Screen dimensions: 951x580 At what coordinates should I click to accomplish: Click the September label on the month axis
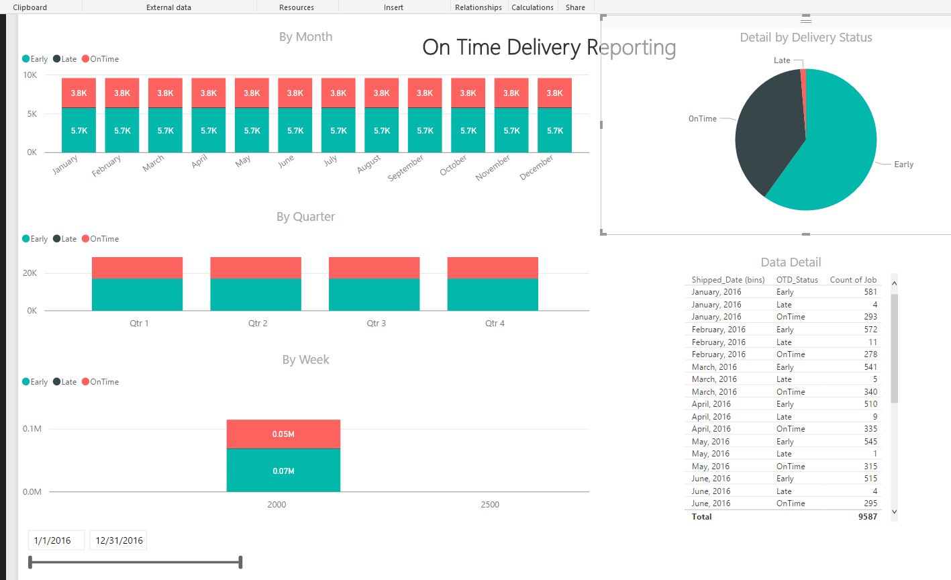[405, 168]
